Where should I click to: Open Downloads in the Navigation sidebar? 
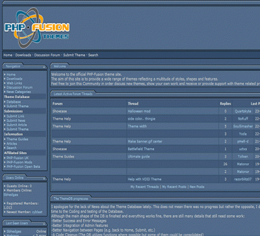point(14,79)
